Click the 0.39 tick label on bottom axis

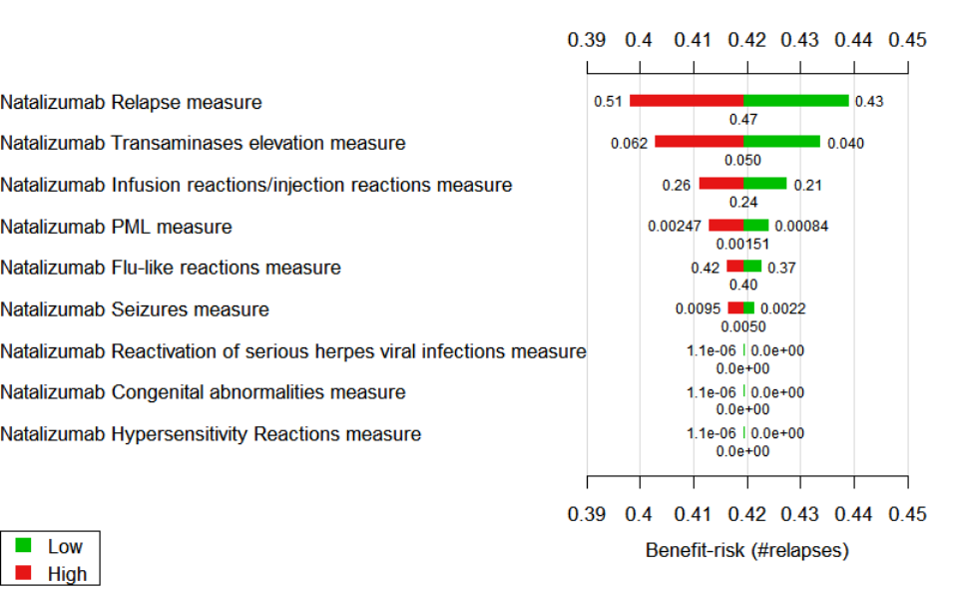click(587, 514)
